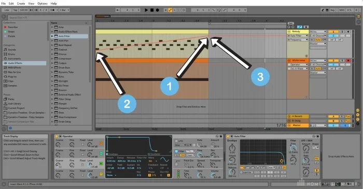Image resolution: width=363 pixels, height=189 pixels.
Task: Click the Link button
Action: pyautogui.click(x=6, y=10)
